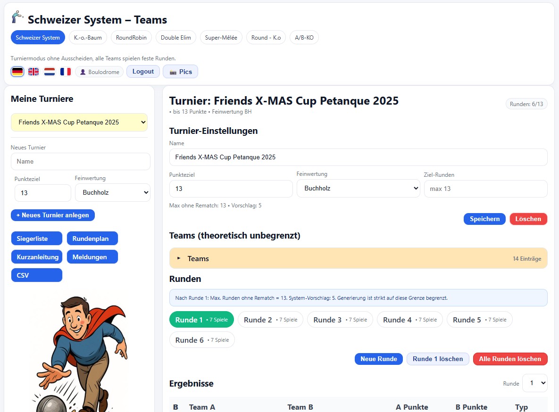Viewport: 559px width, 412px height.
Task: Open the Boulodrome user profile
Action: [99, 72]
